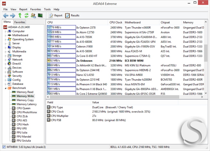Expand the Network tree node
Screen dimensions: 210x151
[5, 60]
